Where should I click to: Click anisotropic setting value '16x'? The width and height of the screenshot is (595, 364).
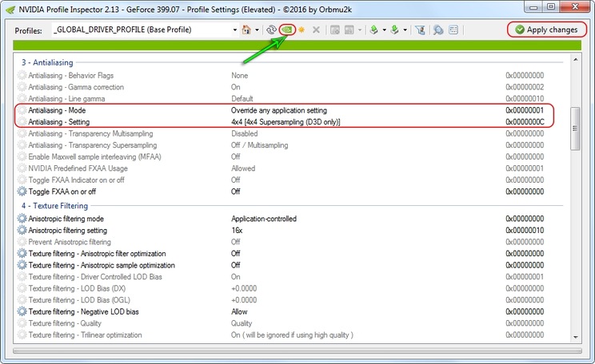click(x=237, y=230)
